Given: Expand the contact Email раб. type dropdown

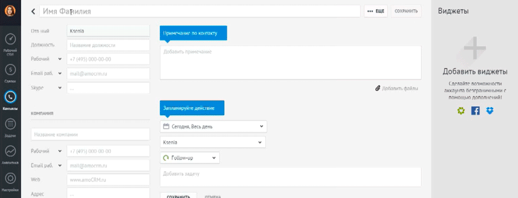Looking at the screenshot, I should [60, 74].
